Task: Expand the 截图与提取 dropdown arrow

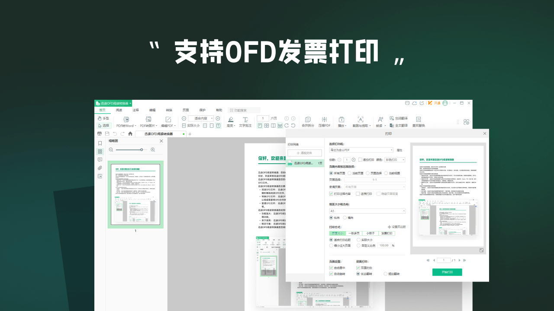Action: pyautogui.click(x=370, y=126)
